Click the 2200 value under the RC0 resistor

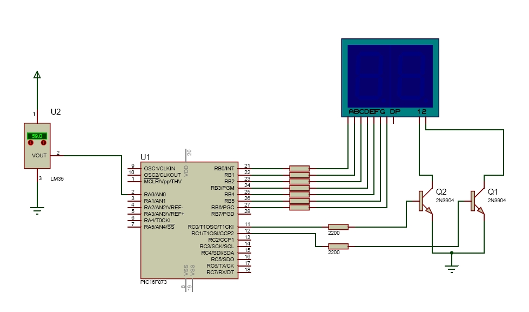(333, 233)
